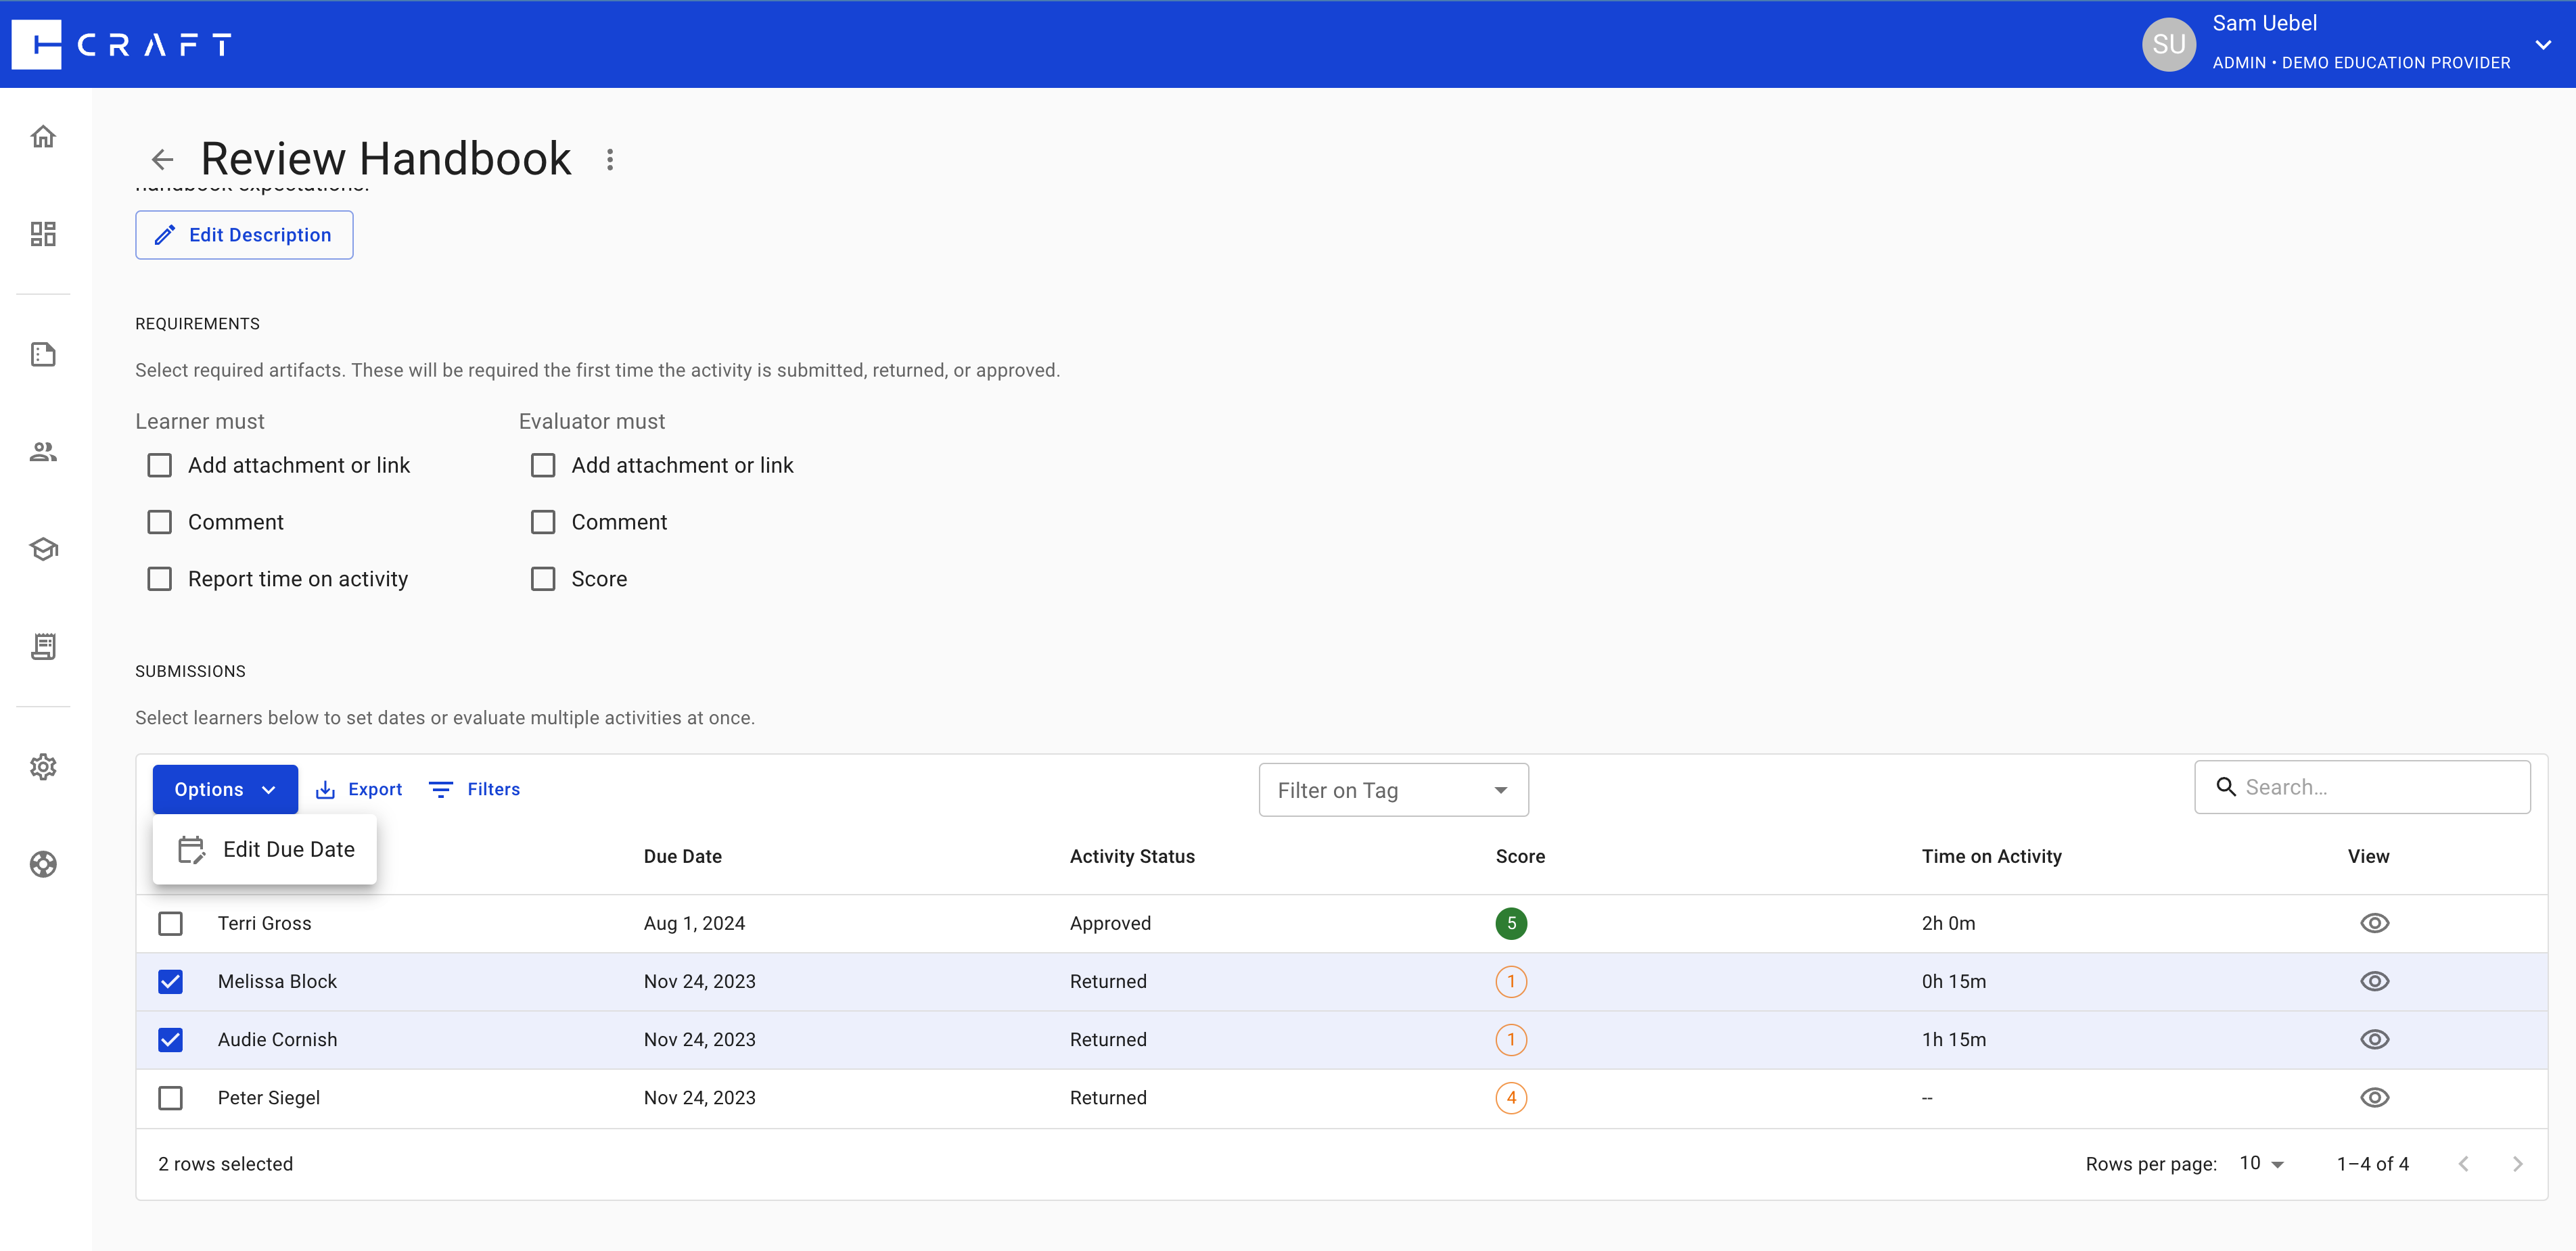The width and height of the screenshot is (2576, 1251).
Task: Uncheck Melissa Block's row selection
Action: coord(171,981)
